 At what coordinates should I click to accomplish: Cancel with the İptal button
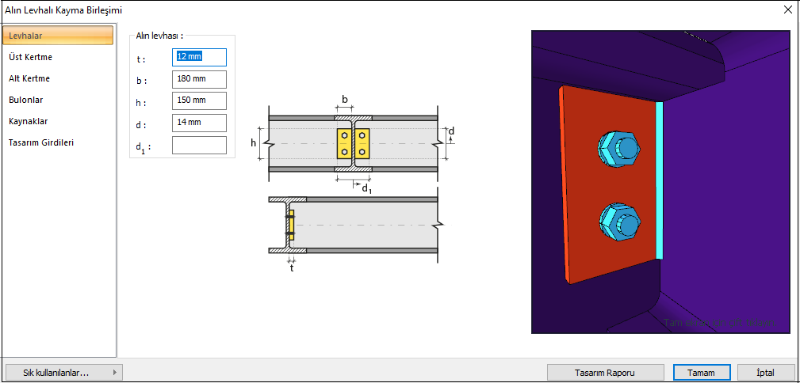(765, 372)
